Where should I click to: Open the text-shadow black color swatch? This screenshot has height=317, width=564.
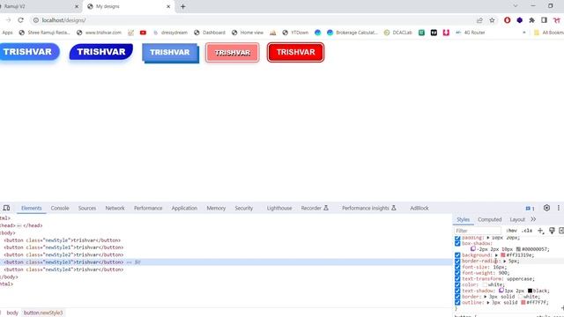point(530,291)
